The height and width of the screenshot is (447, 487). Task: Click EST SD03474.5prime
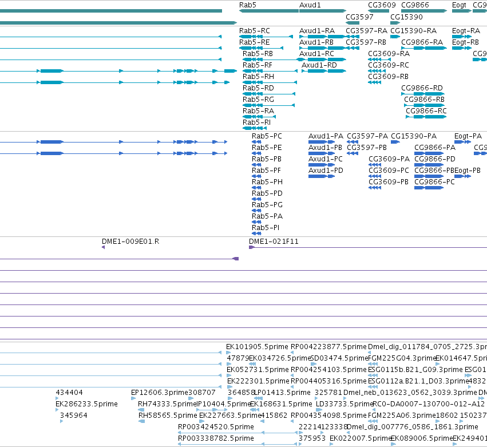(x=339, y=358)
